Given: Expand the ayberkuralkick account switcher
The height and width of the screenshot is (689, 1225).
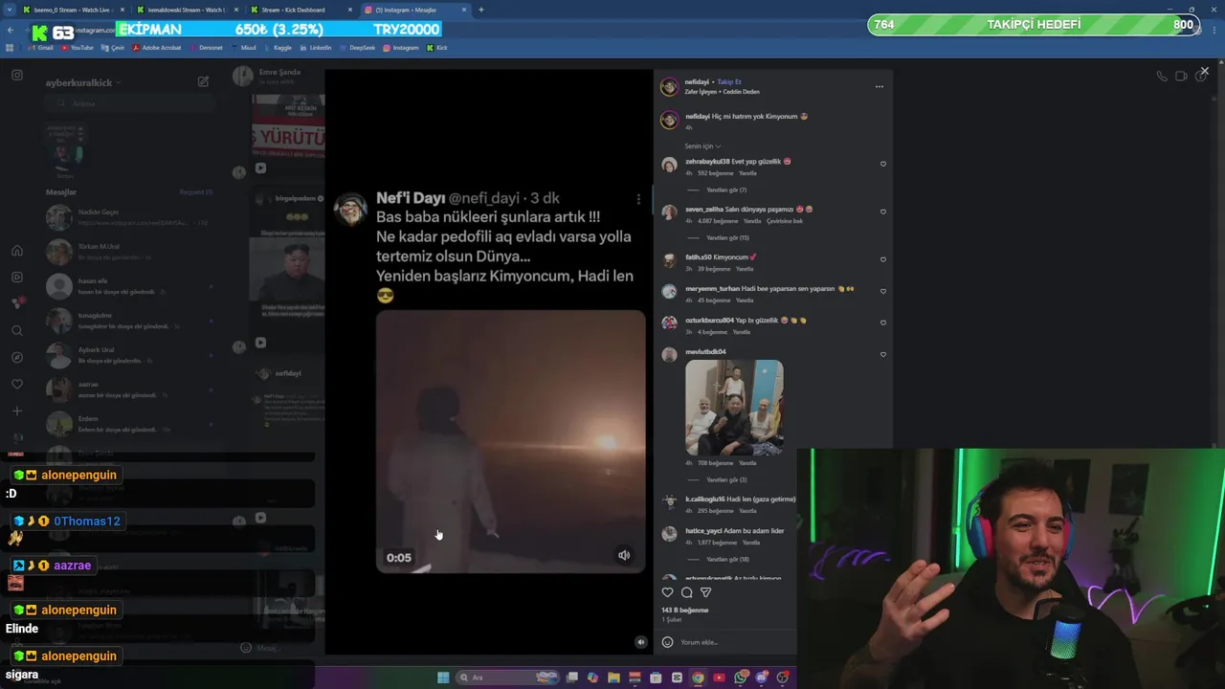Looking at the screenshot, I should (82, 83).
